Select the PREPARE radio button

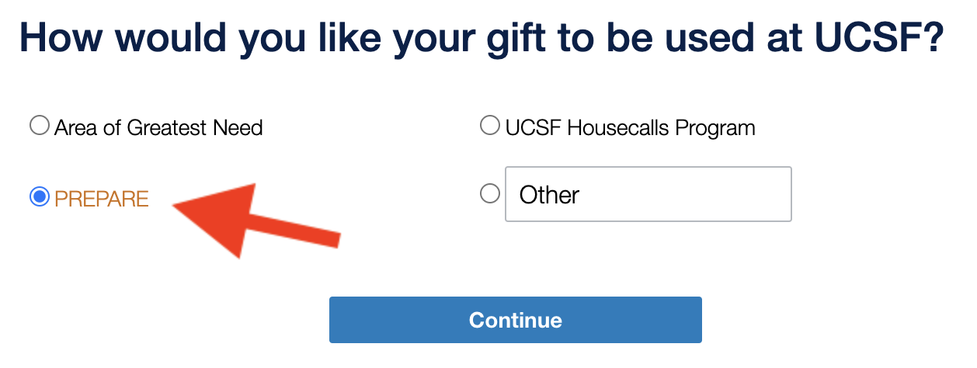pos(39,198)
